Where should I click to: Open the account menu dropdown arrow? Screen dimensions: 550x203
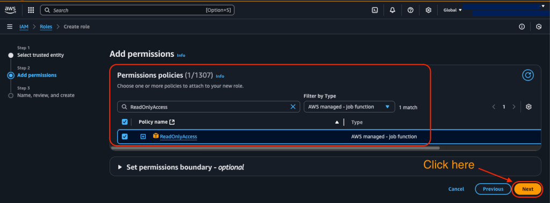(x=543, y=6)
